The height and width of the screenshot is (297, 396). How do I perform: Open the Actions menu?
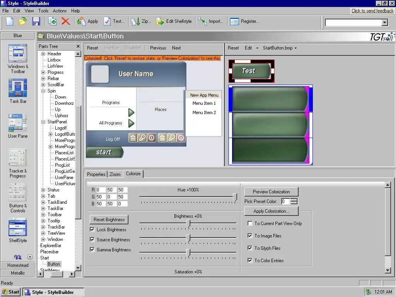point(60,10)
